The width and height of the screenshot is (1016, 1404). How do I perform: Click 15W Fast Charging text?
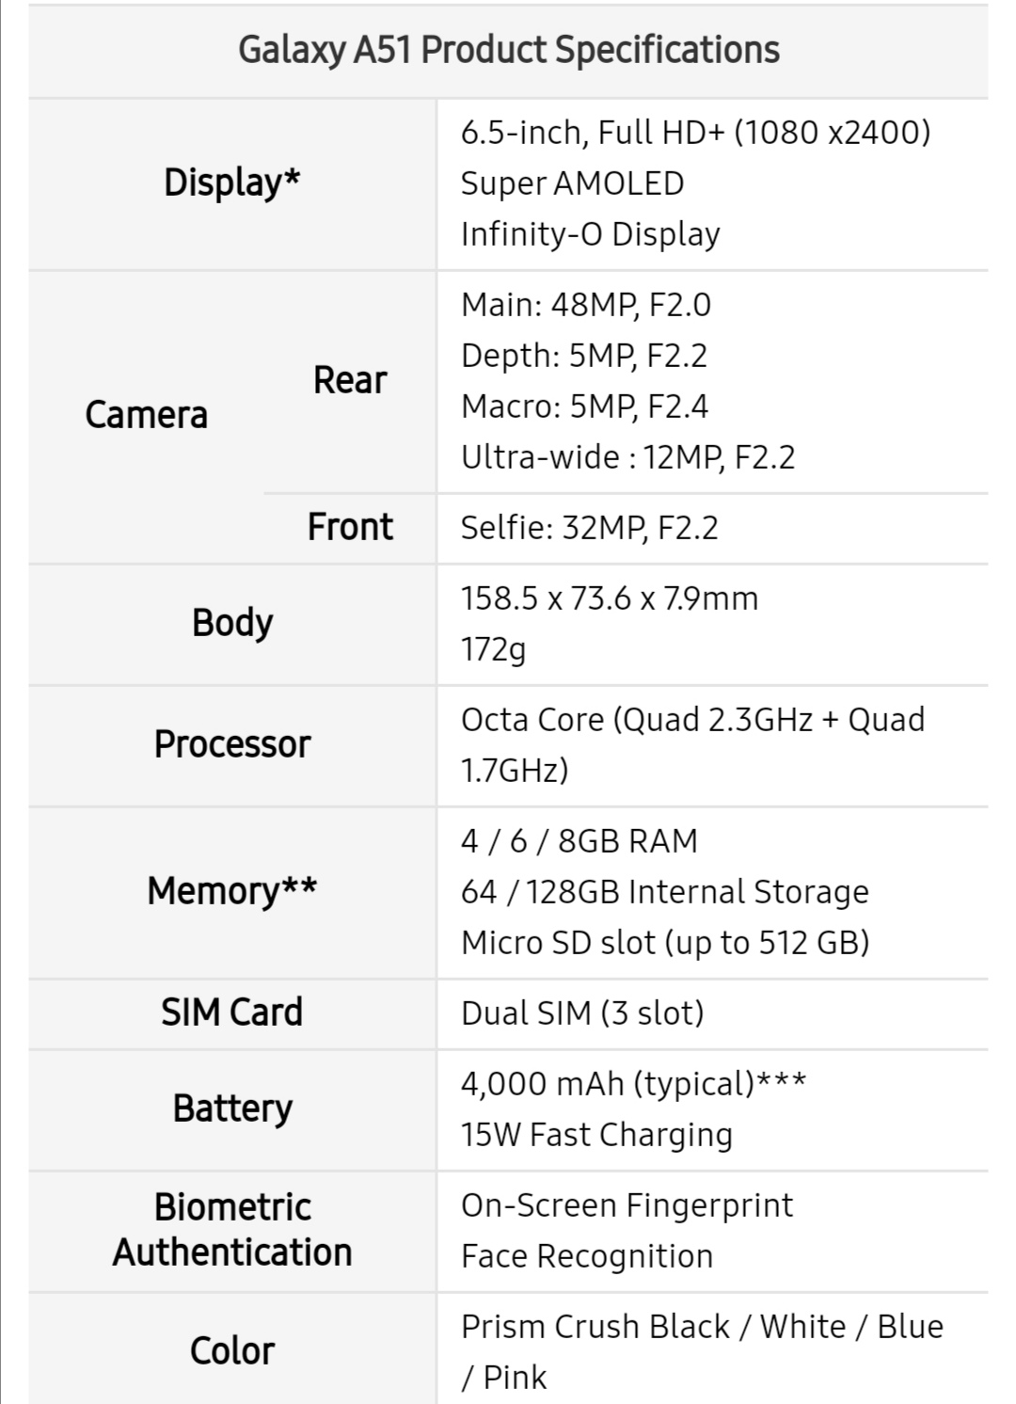[x=596, y=1136]
